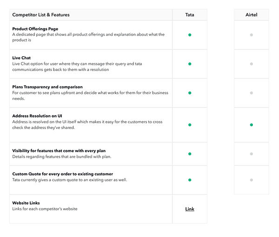Click Airtel's gray dot for Custom Quote

pyautogui.click(x=252, y=179)
